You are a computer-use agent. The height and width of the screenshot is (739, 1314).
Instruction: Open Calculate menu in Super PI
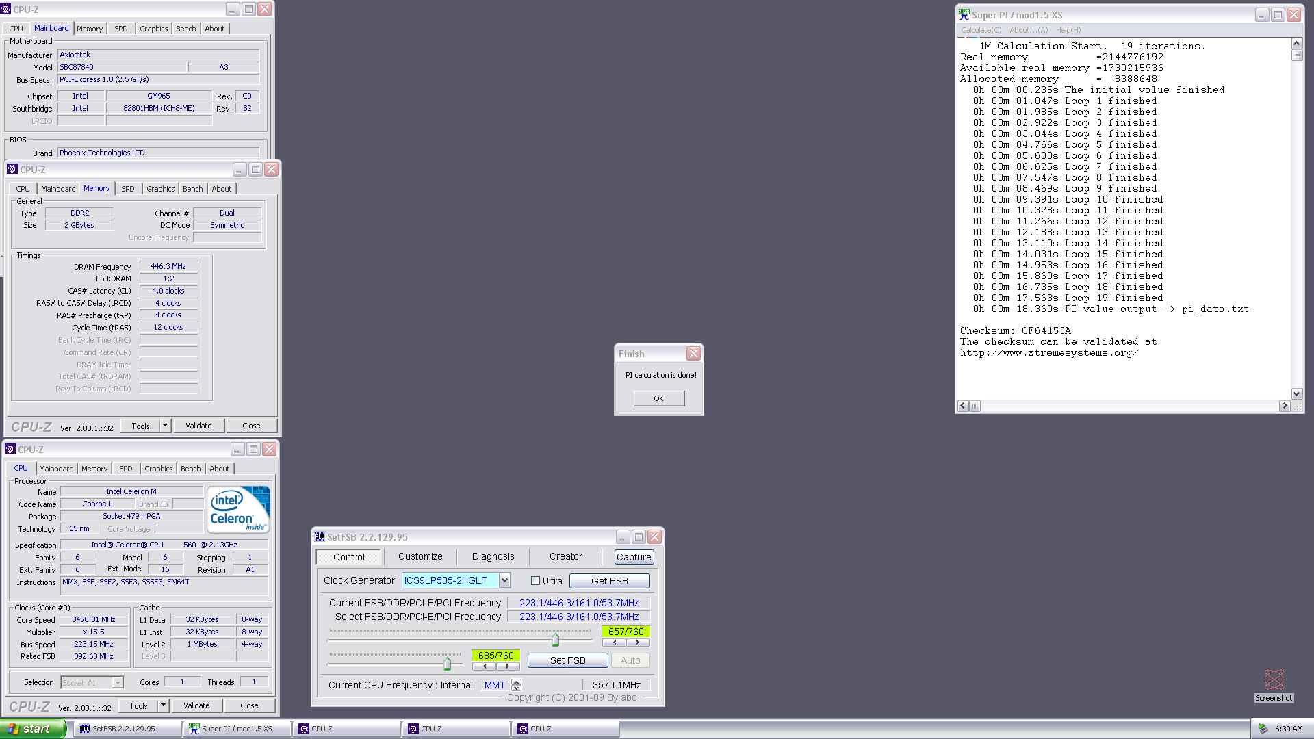click(x=981, y=30)
